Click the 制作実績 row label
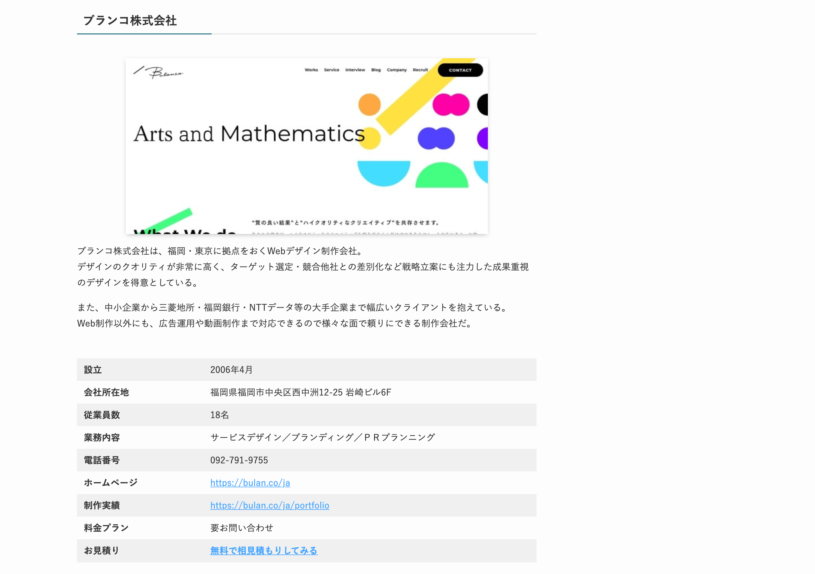The image size is (815, 574). 102,505
